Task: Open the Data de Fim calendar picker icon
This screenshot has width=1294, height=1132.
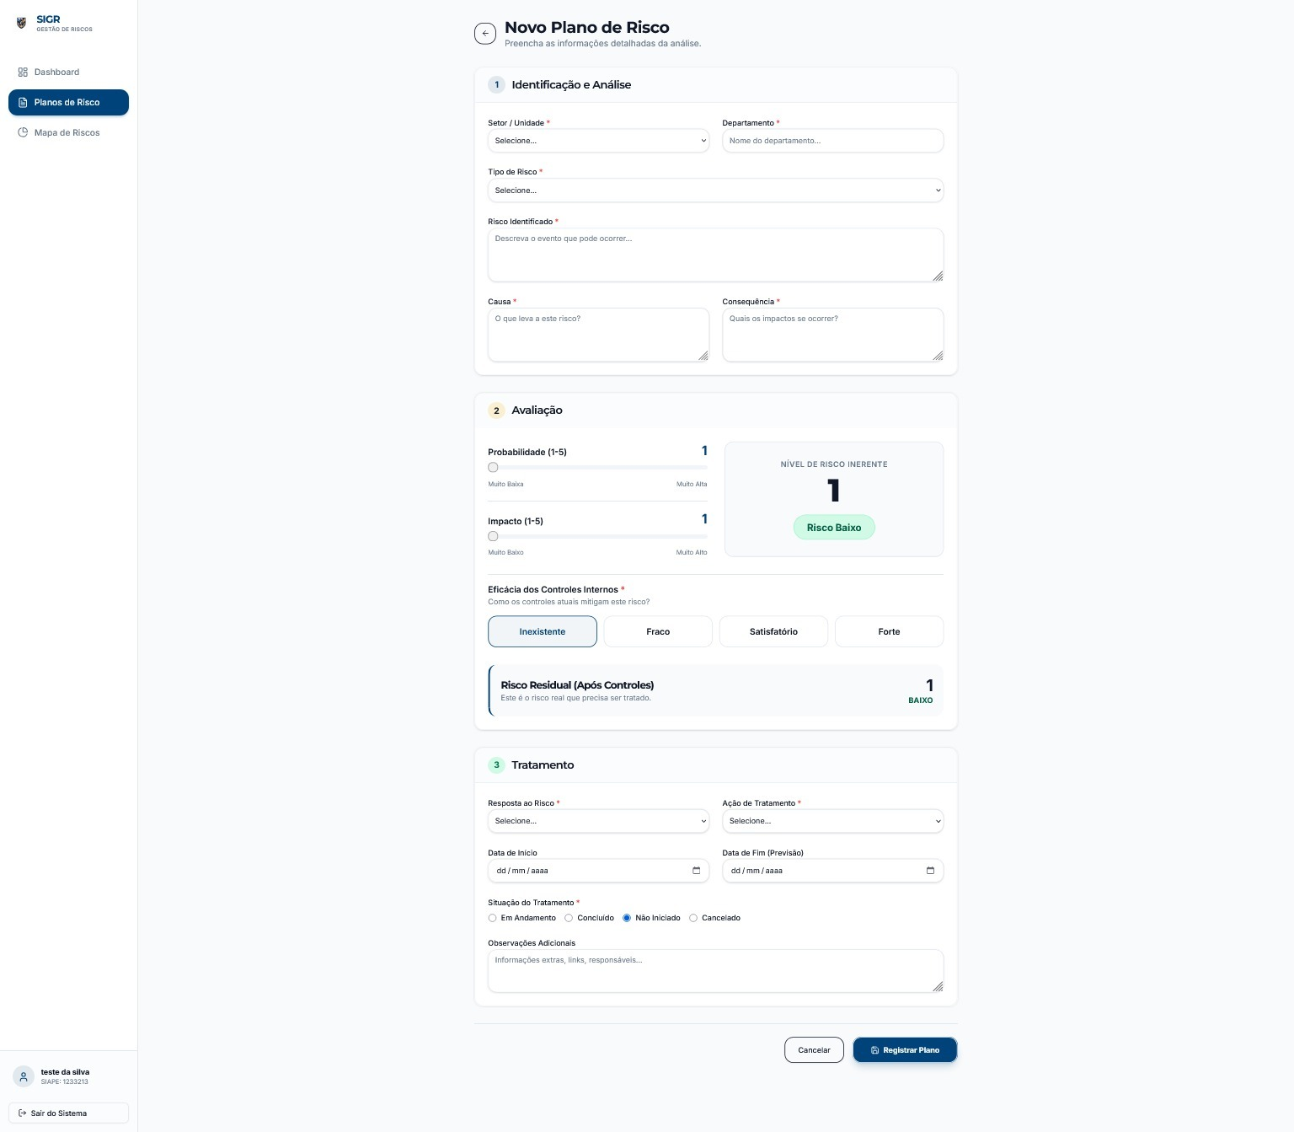Action: click(x=930, y=871)
